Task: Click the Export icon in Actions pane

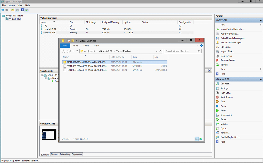Action: (x=217, y=128)
